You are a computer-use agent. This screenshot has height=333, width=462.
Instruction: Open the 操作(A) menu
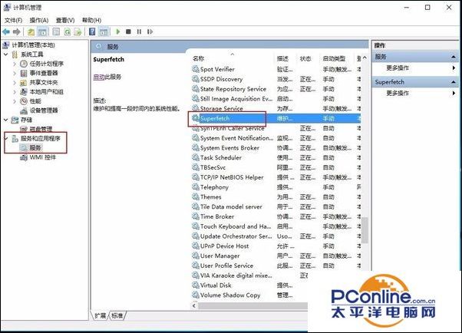tap(38, 20)
